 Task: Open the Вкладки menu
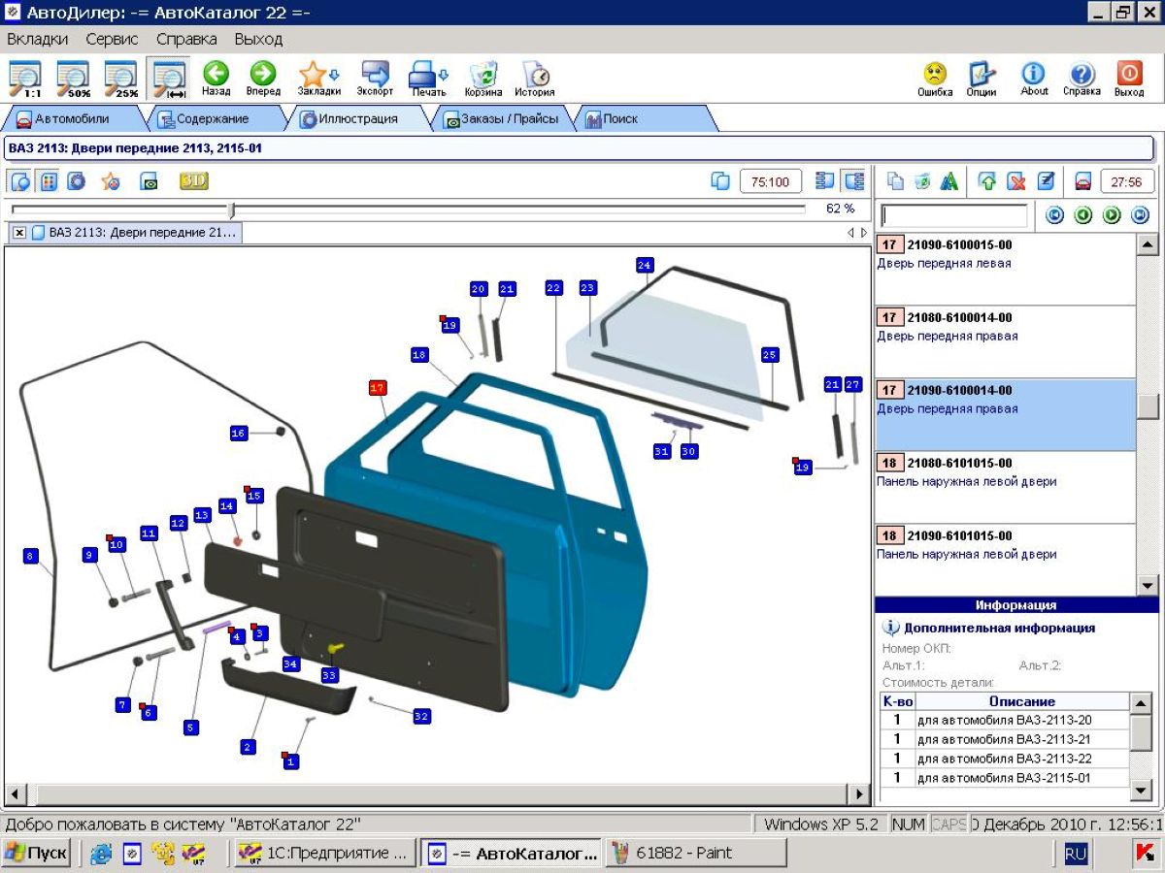(x=38, y=39)
